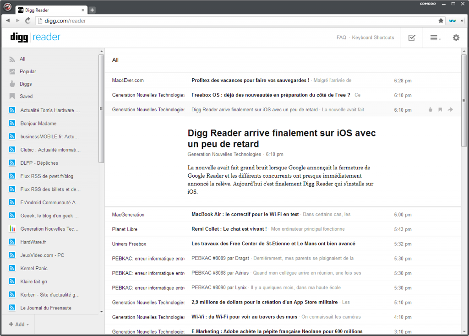Click feed icon beside businessMOBILE.fr
Screen dimensions: 469x336
pyautogui.click(x=12, y=136)
